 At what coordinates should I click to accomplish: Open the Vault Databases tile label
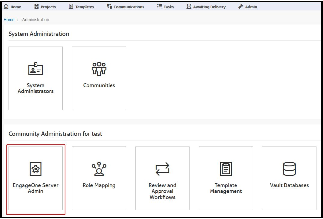(289, 185)
